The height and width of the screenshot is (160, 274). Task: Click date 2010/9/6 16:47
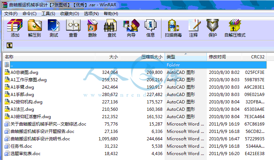[224, 139]
